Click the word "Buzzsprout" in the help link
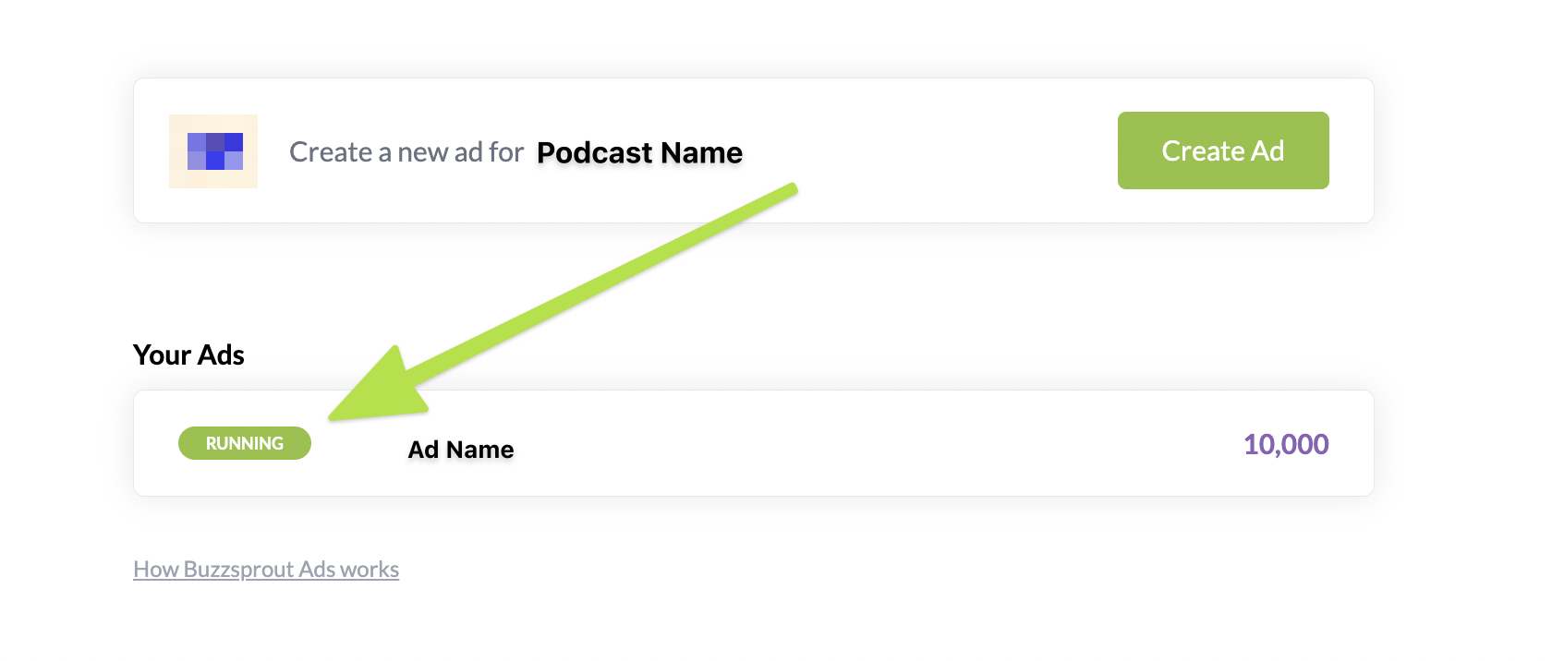The width and height of the screenshot is (1552, 661). pos(239,570)
